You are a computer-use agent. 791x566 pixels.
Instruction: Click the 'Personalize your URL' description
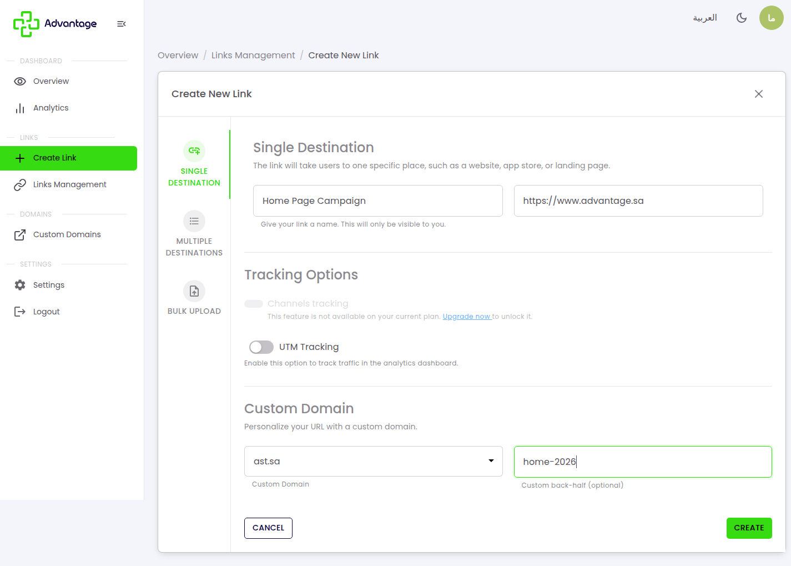331,427
